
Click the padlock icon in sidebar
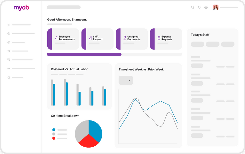9,77
